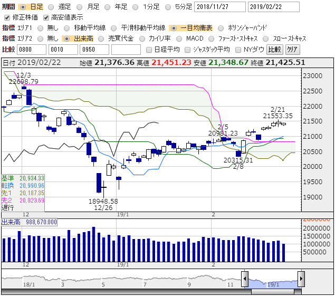The height and width of the screenshot is (296, 335).
Task: Click the comparison code field 0950
Action: tap(94, 50)
